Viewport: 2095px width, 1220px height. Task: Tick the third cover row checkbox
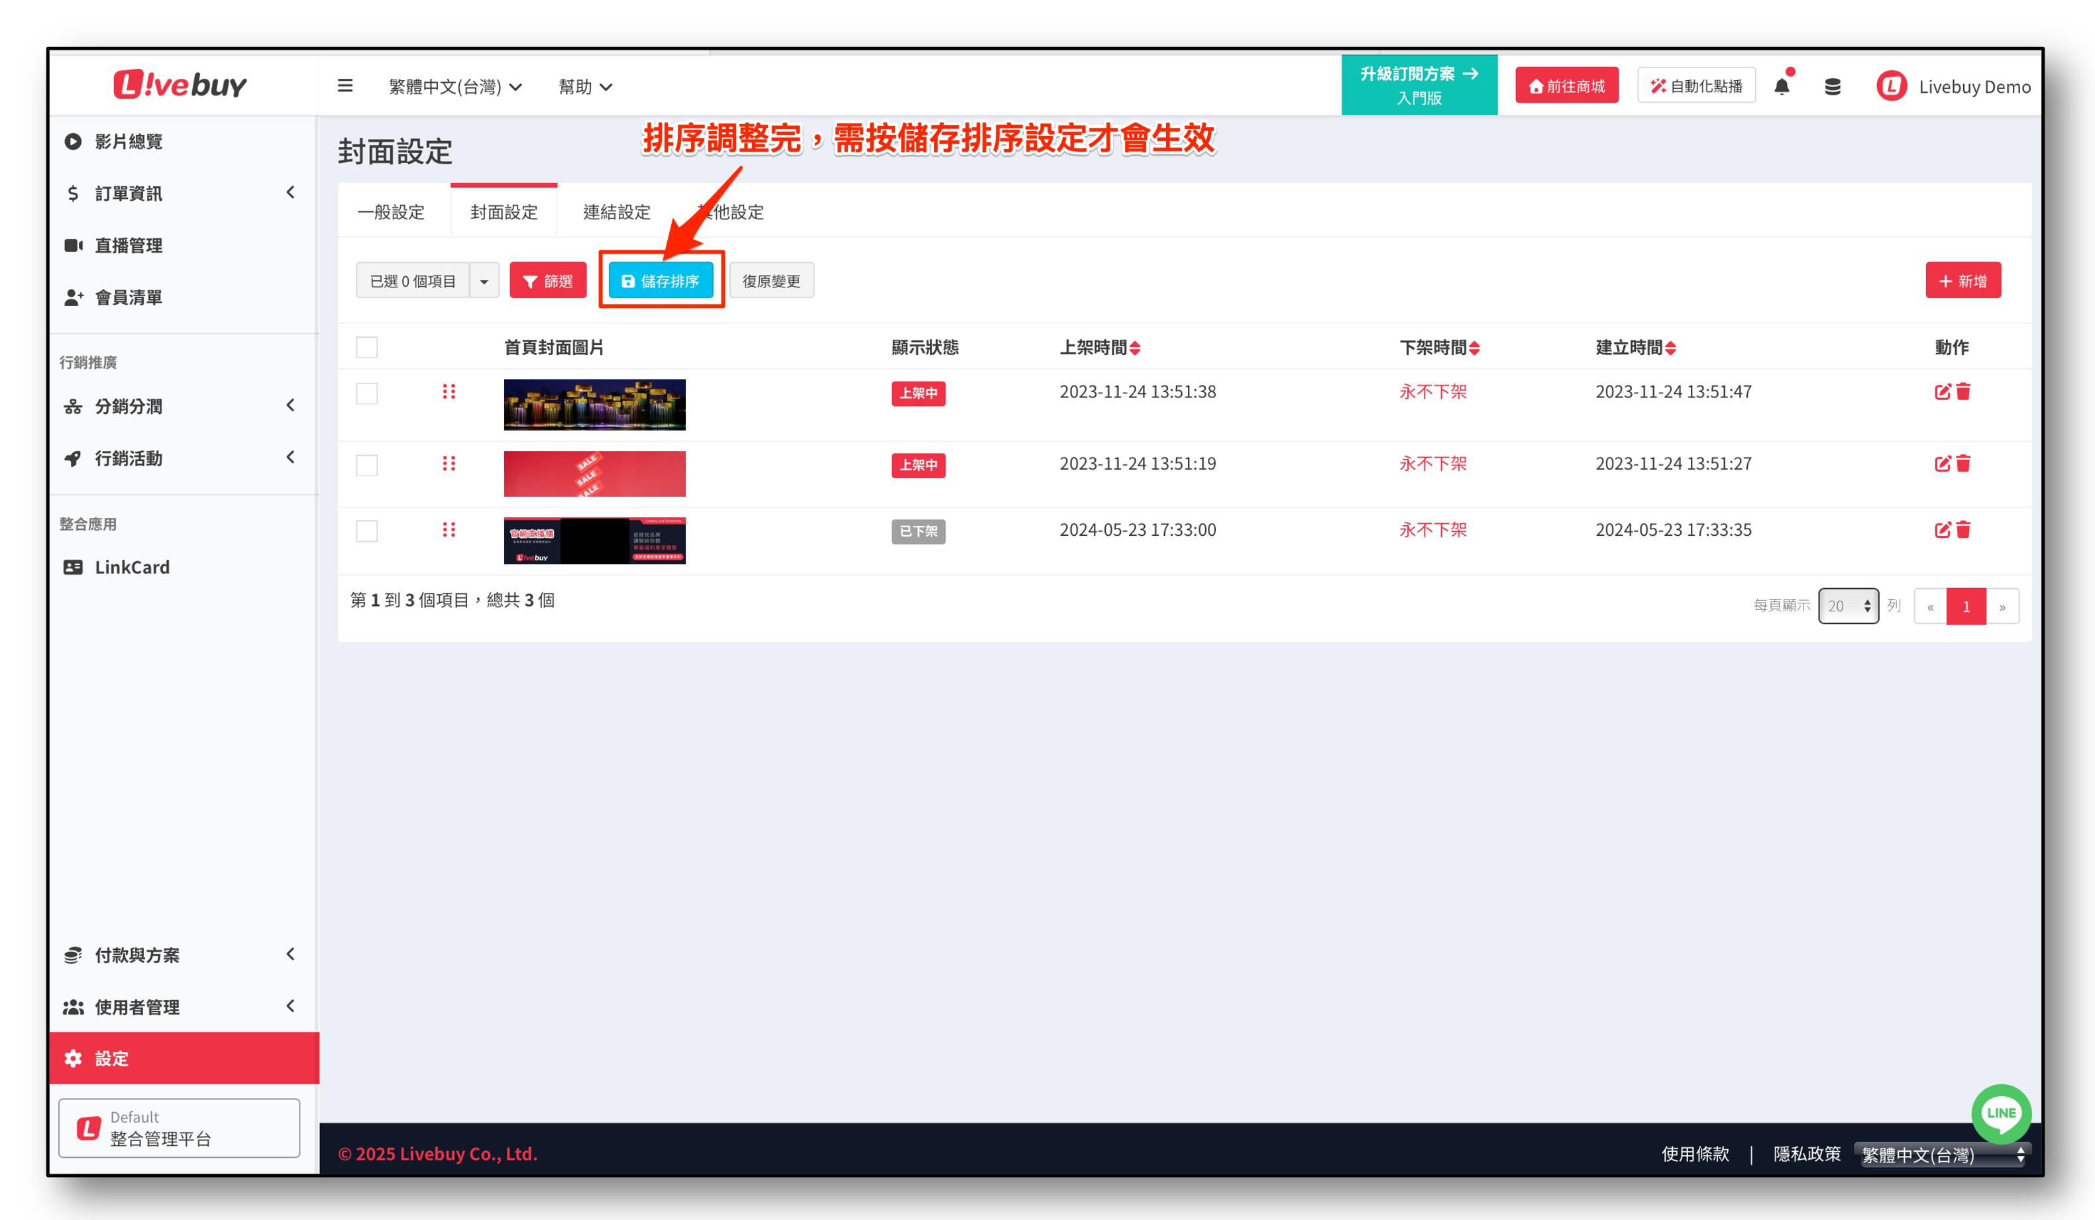(366, 531)
